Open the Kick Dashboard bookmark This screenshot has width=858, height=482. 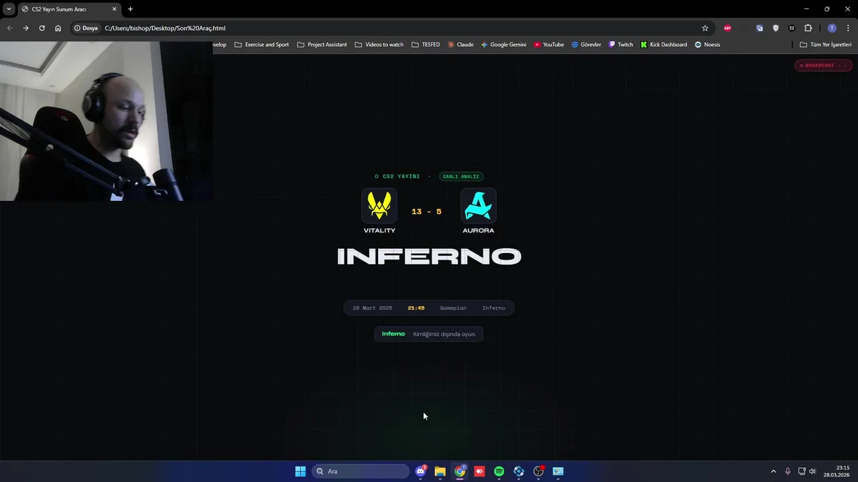[664, 45]
